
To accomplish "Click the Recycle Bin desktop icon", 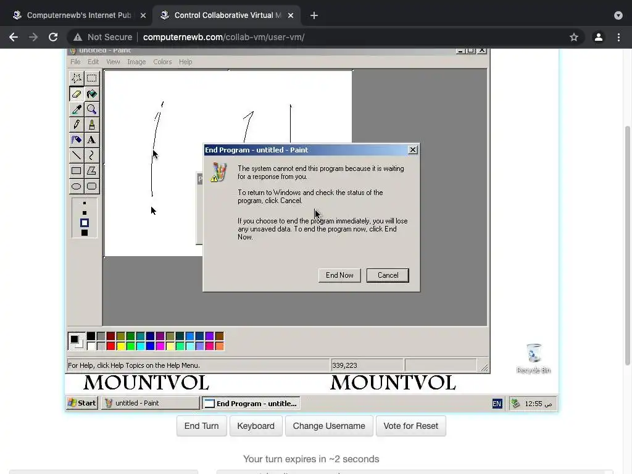I will [534, 359].
